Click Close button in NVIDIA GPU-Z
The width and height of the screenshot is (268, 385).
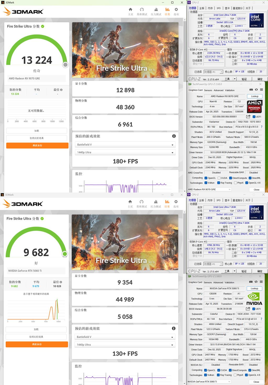coord(256,382)
